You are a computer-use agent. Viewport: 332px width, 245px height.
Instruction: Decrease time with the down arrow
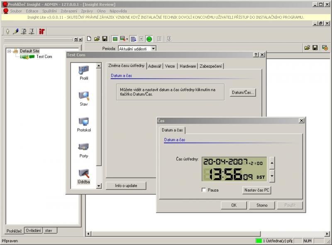point(272,176)
